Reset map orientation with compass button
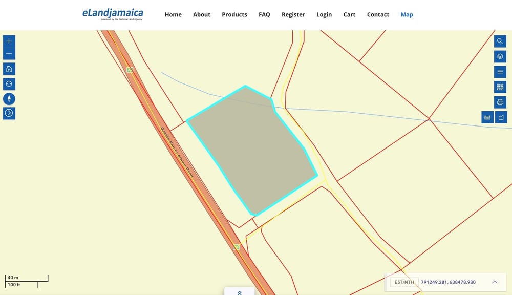Viewport: 512px width, 295px height. (9, 98)
